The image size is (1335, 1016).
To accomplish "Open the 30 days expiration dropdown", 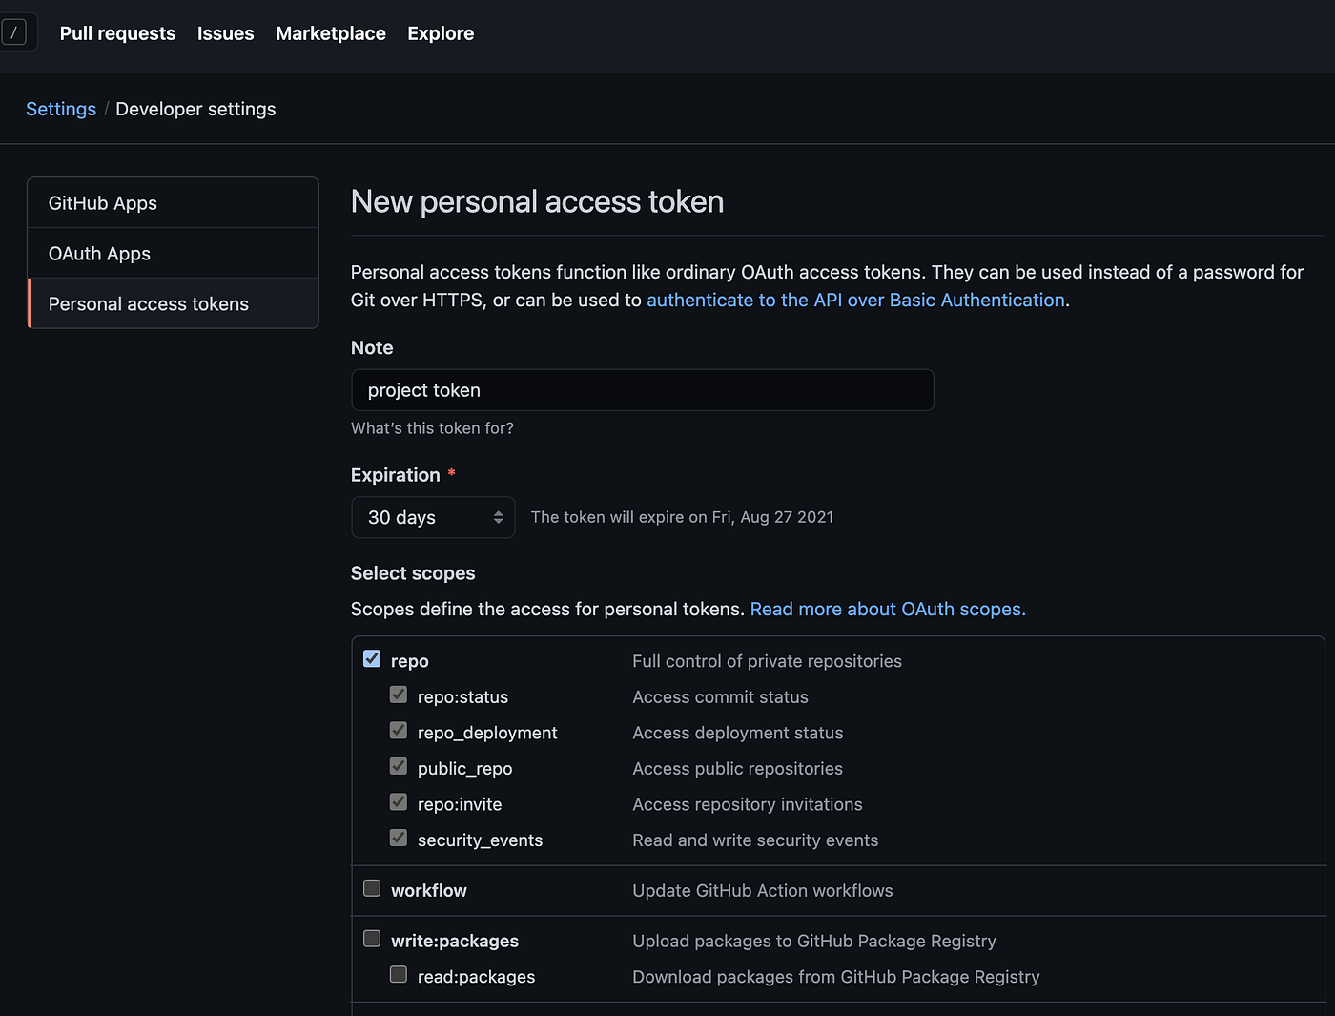I will click(x=433, y=517).
